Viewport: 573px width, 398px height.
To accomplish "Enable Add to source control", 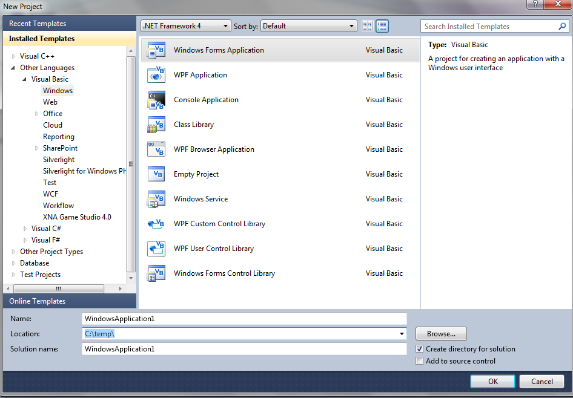I will click(x=420, y=361).
